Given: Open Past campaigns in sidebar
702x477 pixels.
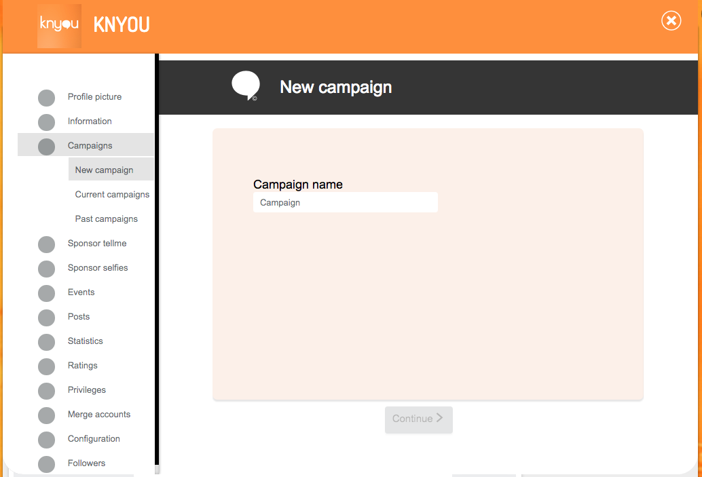Looking at the screenshot, I should coord(106,218).
